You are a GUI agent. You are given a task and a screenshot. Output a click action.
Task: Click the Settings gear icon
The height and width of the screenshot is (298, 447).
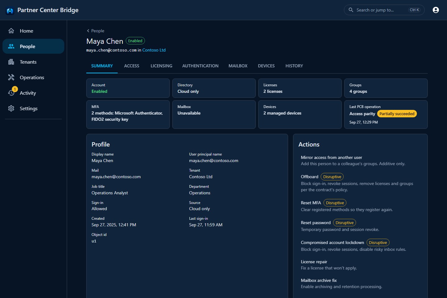[x=11, y=108]
